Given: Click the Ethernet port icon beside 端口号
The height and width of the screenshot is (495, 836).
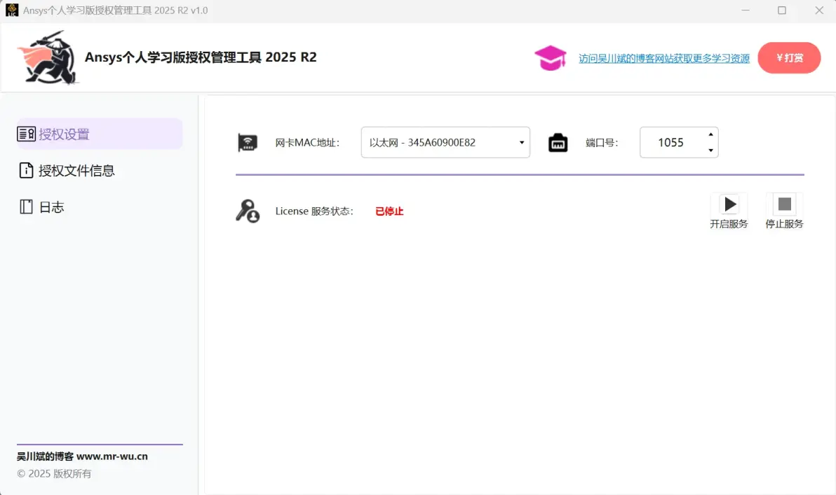Looking at the screenshot, I should [558, 143].
